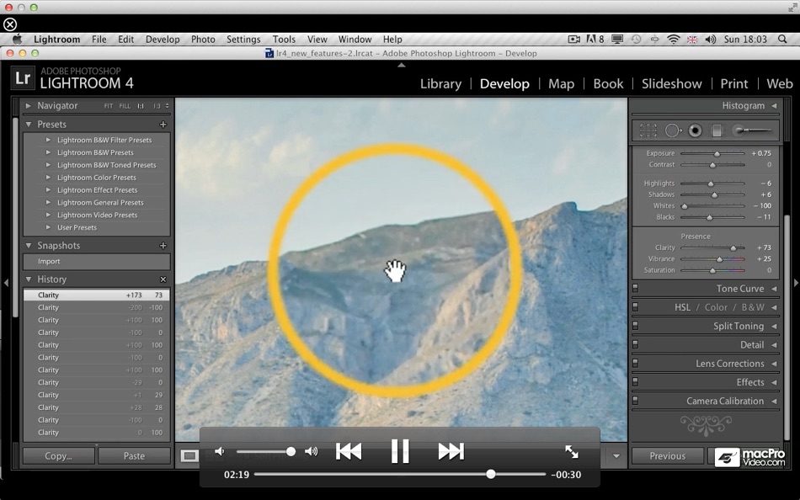
Task: Click the low volume speaker icon
Action: (220, 451)
